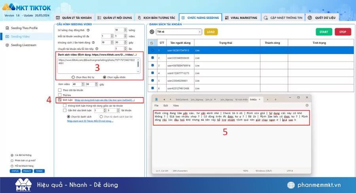Viewport: 356px width, 193px height.
Task: Click the Xem video minimum seconds field
Action: pyautogui.click(x=77, y=84)
